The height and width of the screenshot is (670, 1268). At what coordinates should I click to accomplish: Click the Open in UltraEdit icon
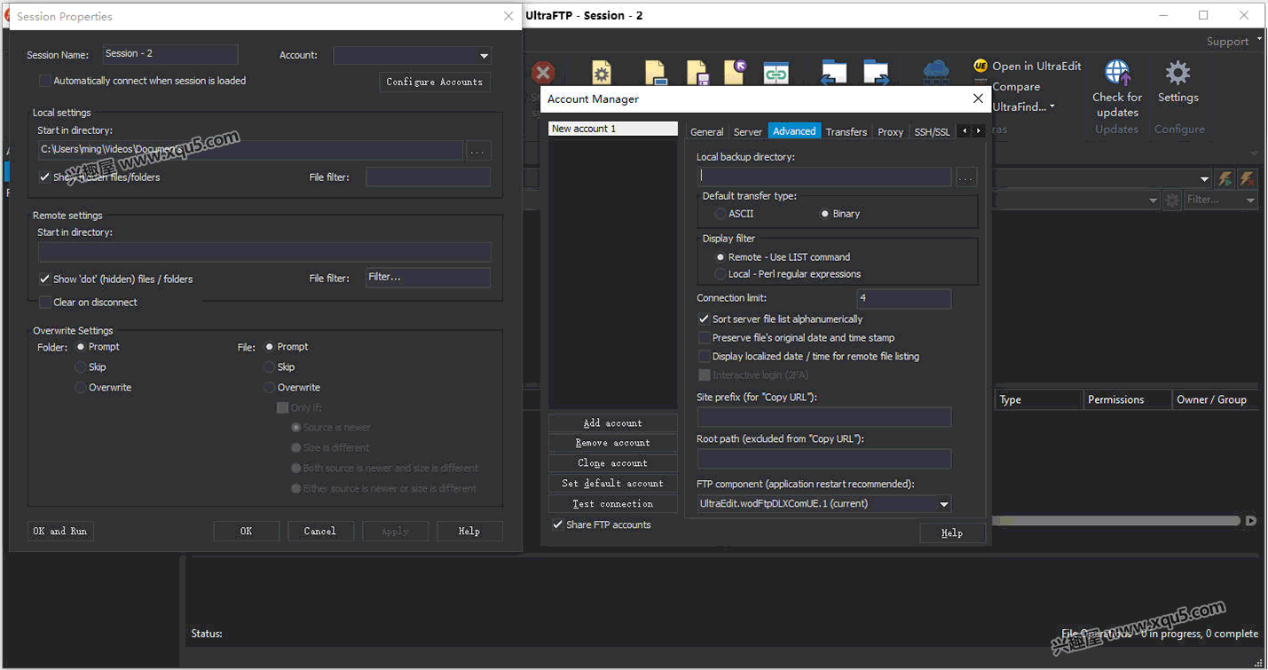click(x=981, y=66)
